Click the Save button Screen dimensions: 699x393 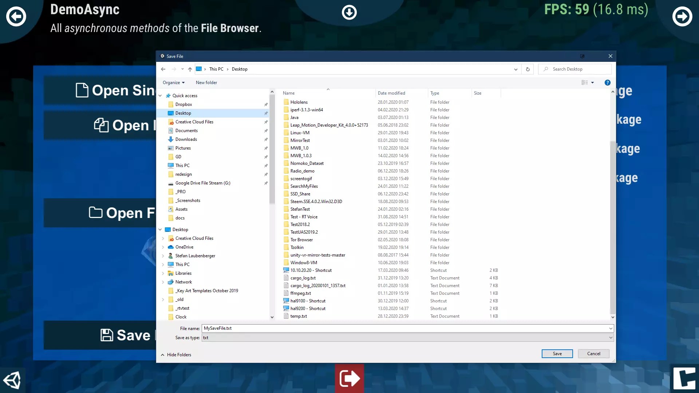tap(557, 353)
